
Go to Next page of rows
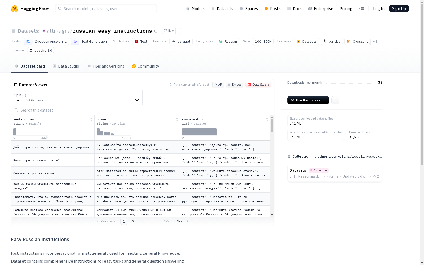click(183, 221)
